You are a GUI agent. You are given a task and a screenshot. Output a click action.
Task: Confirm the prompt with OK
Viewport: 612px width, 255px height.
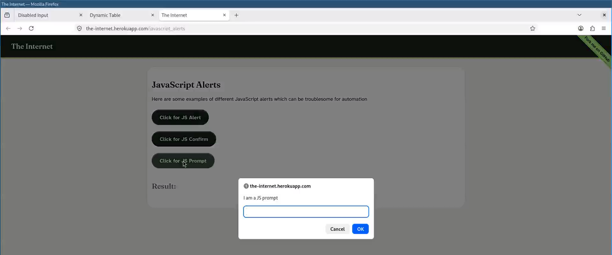360,229
